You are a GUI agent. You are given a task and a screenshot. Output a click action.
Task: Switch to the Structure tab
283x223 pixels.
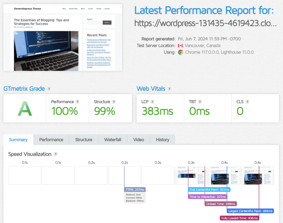pos(84,140)
